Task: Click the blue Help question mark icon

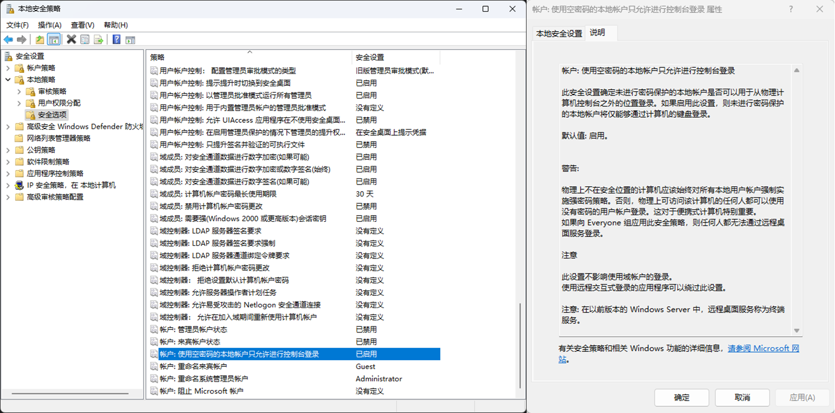Action: 116,39
